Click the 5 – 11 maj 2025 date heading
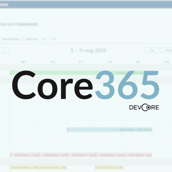The width and height of the screenshot is (172, 172). coord(88,50)
